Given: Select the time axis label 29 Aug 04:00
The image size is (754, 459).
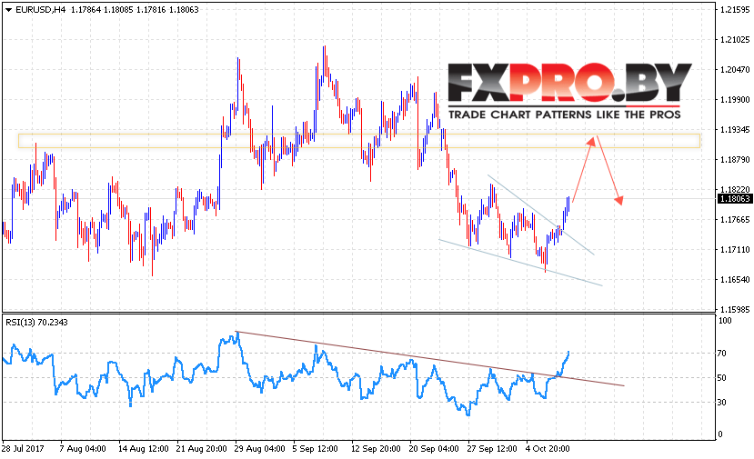Looking at the screenshot, I should click(259, 448).
